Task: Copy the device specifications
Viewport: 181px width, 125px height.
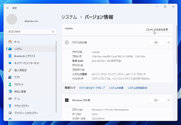Action: coord(156,43)
